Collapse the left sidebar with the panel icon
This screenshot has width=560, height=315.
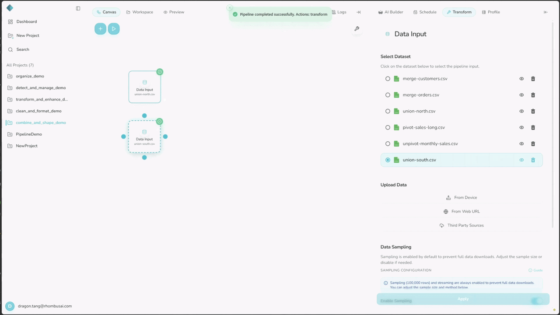tap(78, 8)
